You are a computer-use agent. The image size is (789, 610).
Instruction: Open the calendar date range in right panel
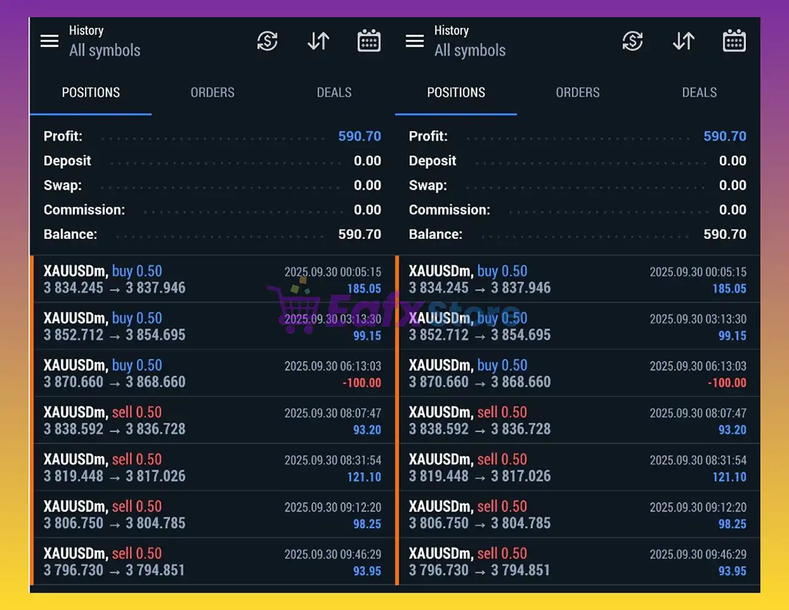[734, 41]
